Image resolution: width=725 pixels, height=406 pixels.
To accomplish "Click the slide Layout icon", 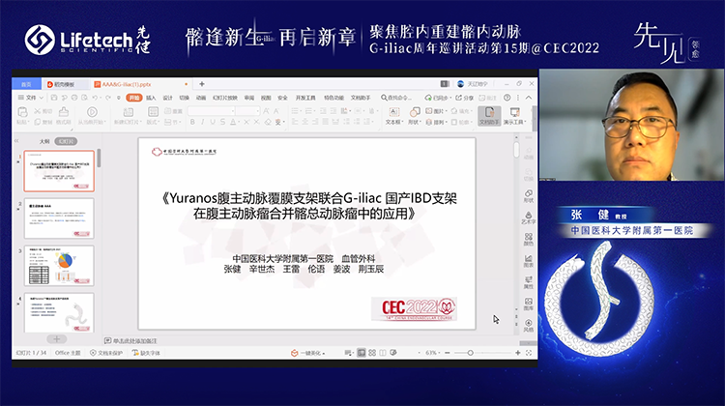I will [153, 112].
